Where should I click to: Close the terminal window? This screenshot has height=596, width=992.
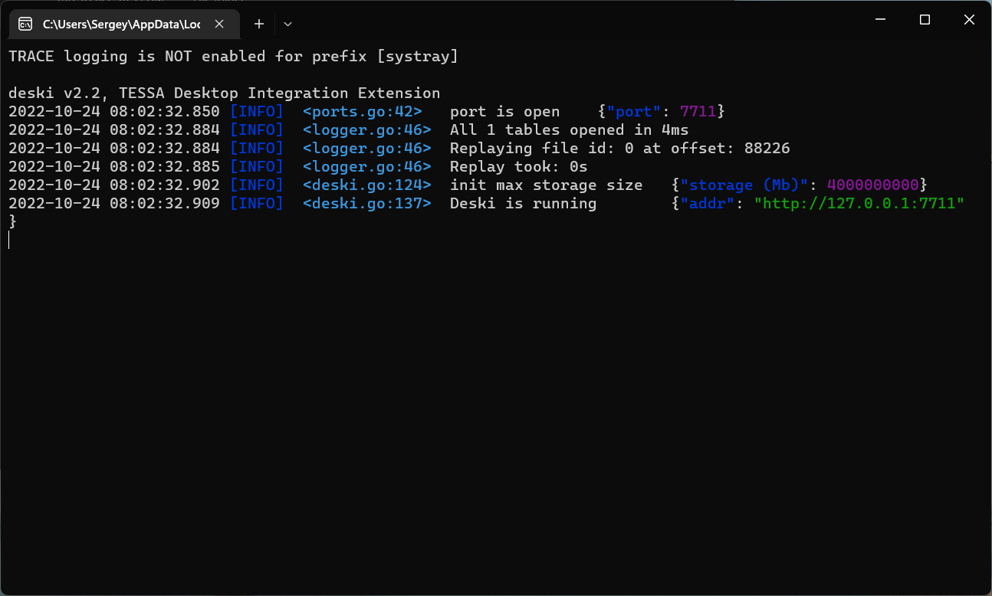click(969, 20)
